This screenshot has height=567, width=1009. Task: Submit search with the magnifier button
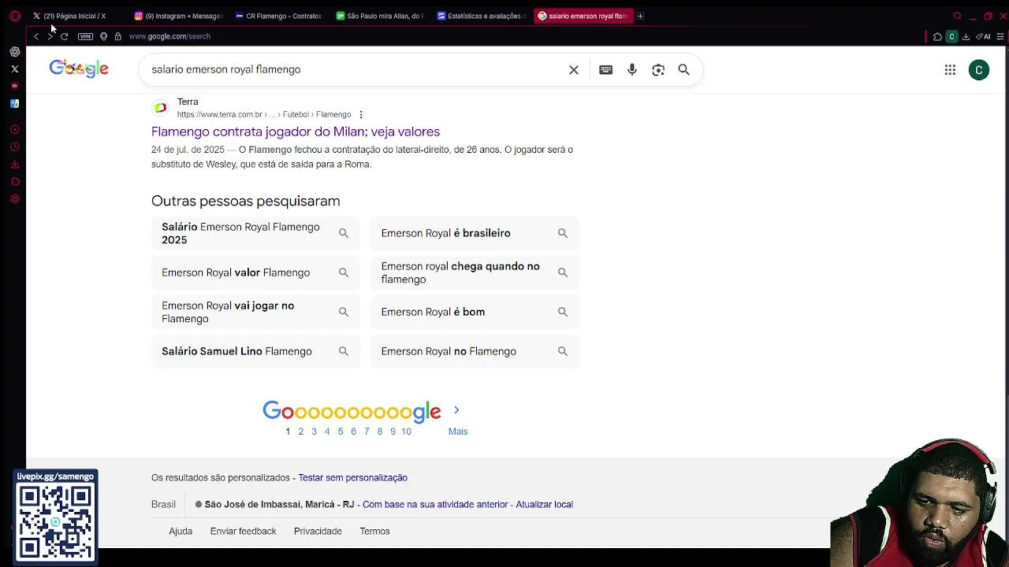click(684, 70)
